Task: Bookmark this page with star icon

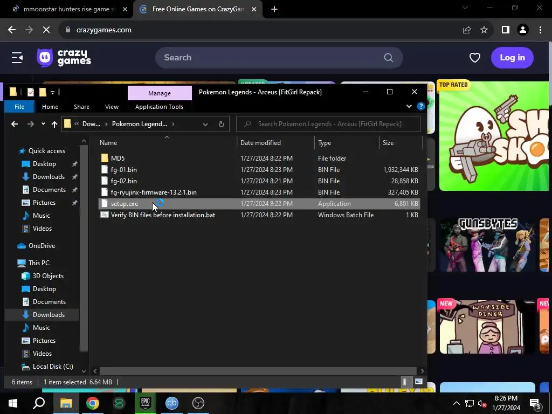Action: coord(484,30)
